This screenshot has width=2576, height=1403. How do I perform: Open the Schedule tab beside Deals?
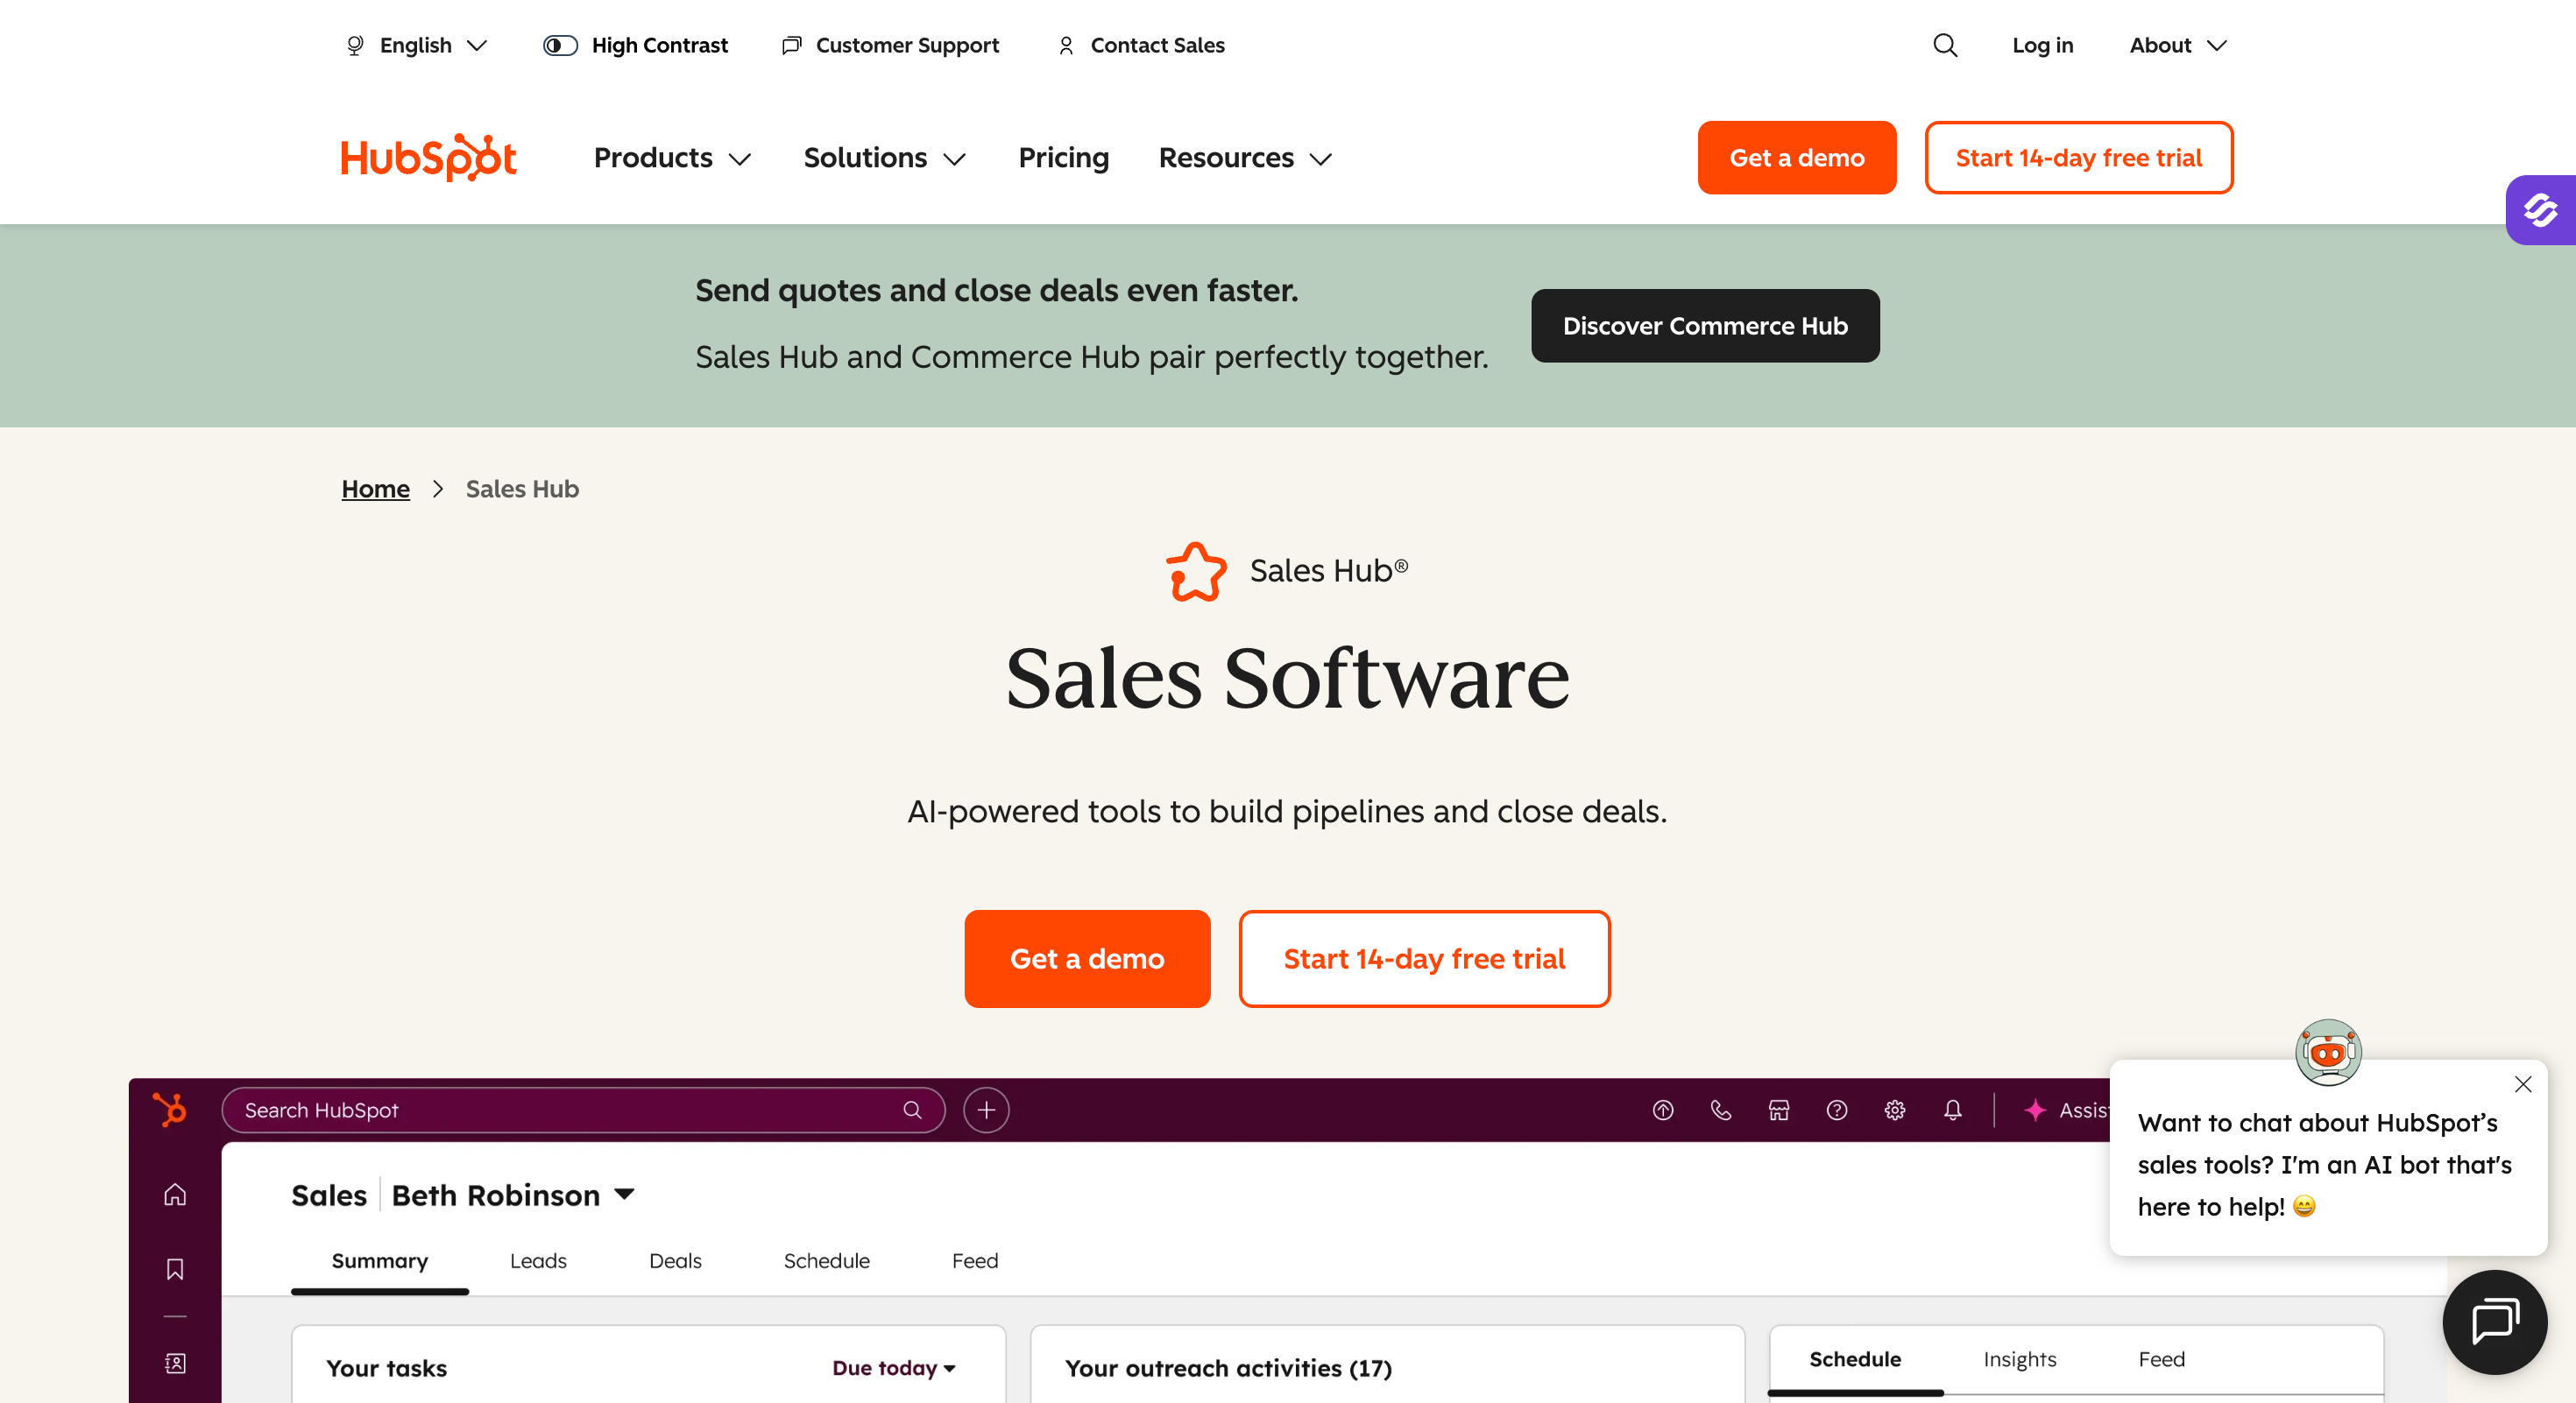tap(826, 1261)
